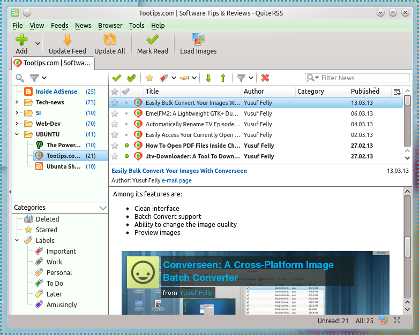The width and height of the screenshot is (419, 335).
Task: Open the View menu
Action: 37,26
